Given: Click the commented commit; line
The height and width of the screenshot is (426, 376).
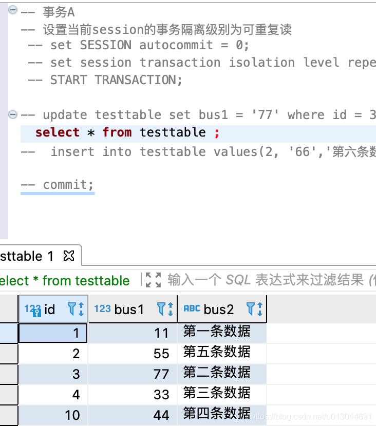Looking at the screenshot, I should point(58,185).
